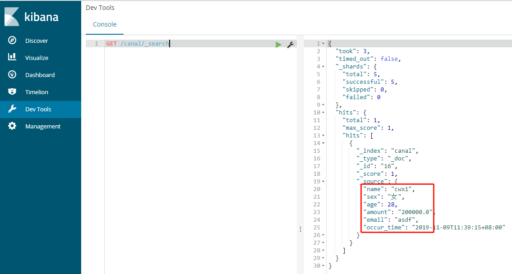This screenshot has width=512, height=274.
Task: Open request options wrench in editor
Action: coord(291,45)
